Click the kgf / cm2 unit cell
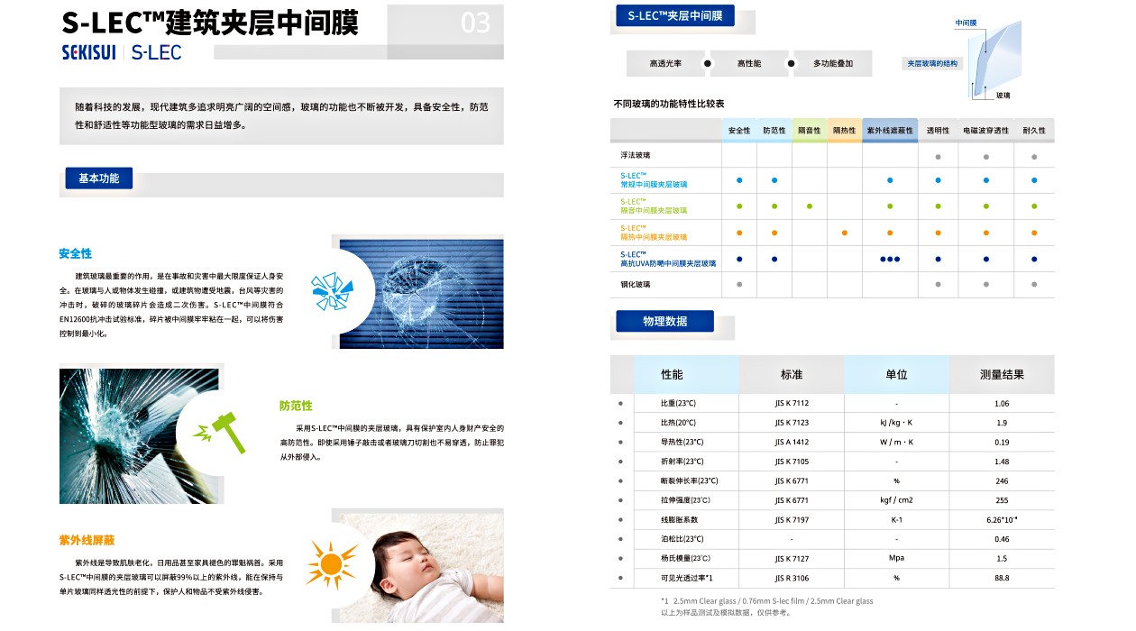 pyautogui.click(x=896, y=500)
